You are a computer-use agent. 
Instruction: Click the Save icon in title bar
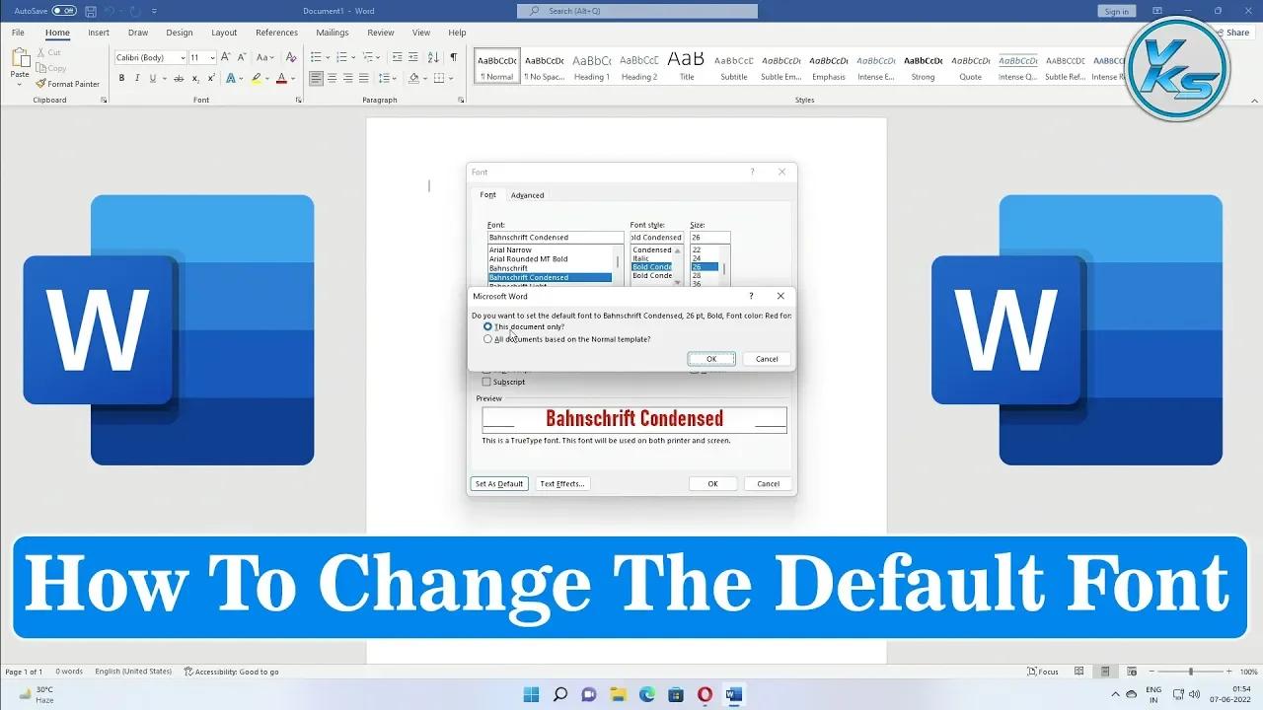tap(91, 11)
